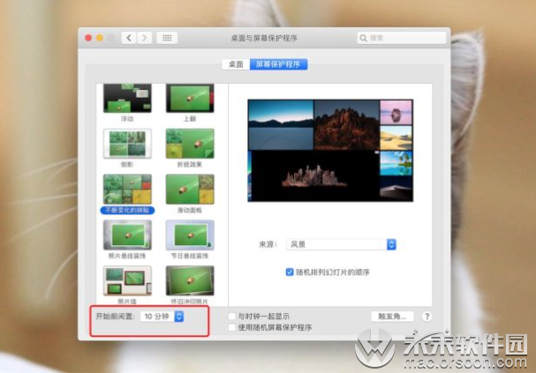
Task: Select the 滑动面板 screensaver thumbnail
Action: pyautogui.click(x=190, y=189)
